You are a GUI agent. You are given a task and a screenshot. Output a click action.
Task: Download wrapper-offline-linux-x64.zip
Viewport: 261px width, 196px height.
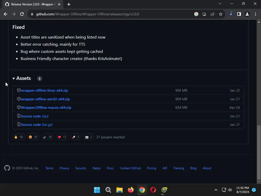coord(44,90)
